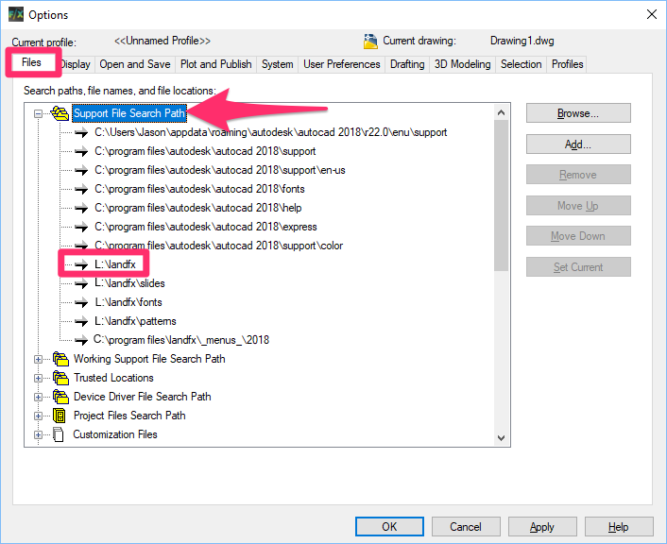Select the Users\Jason appdata support path
Screen dimensions: 667x544
pos(270,132)
